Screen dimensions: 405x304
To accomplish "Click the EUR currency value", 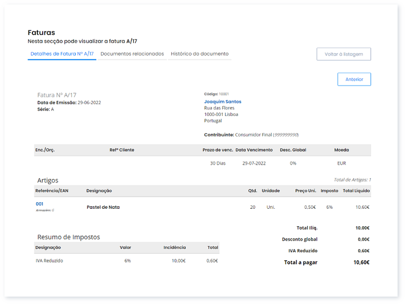I will tap(341, 163).
